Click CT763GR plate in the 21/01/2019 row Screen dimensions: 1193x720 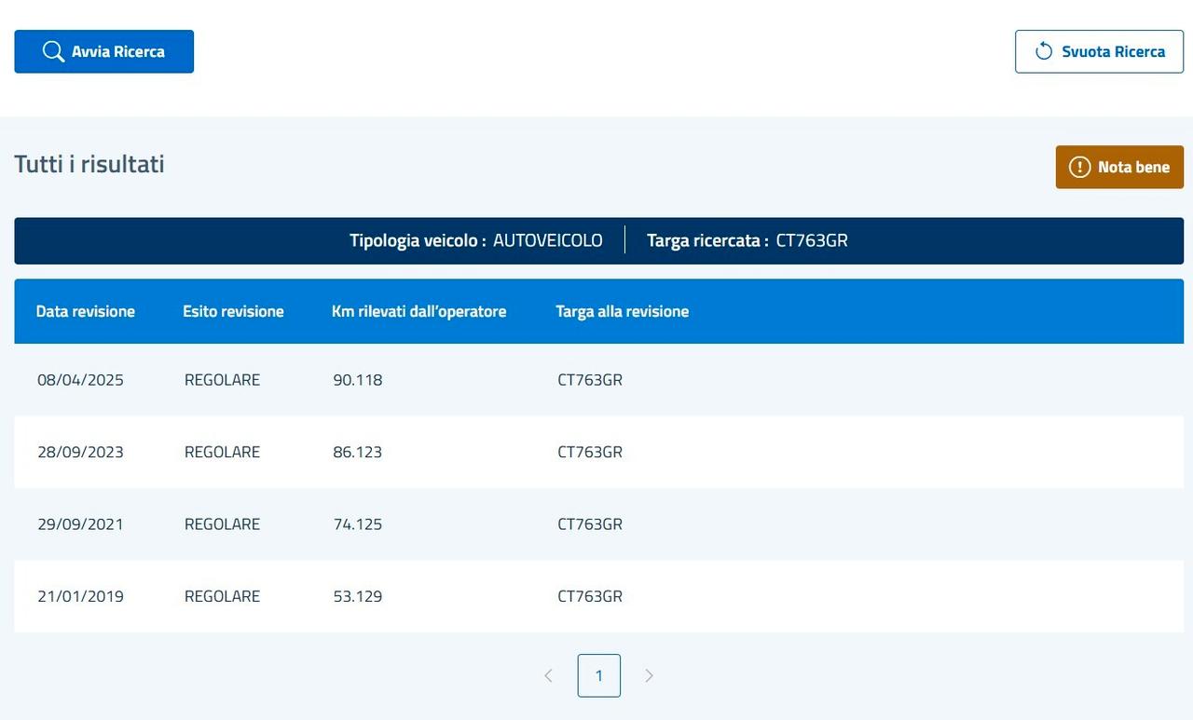(590, 596)
